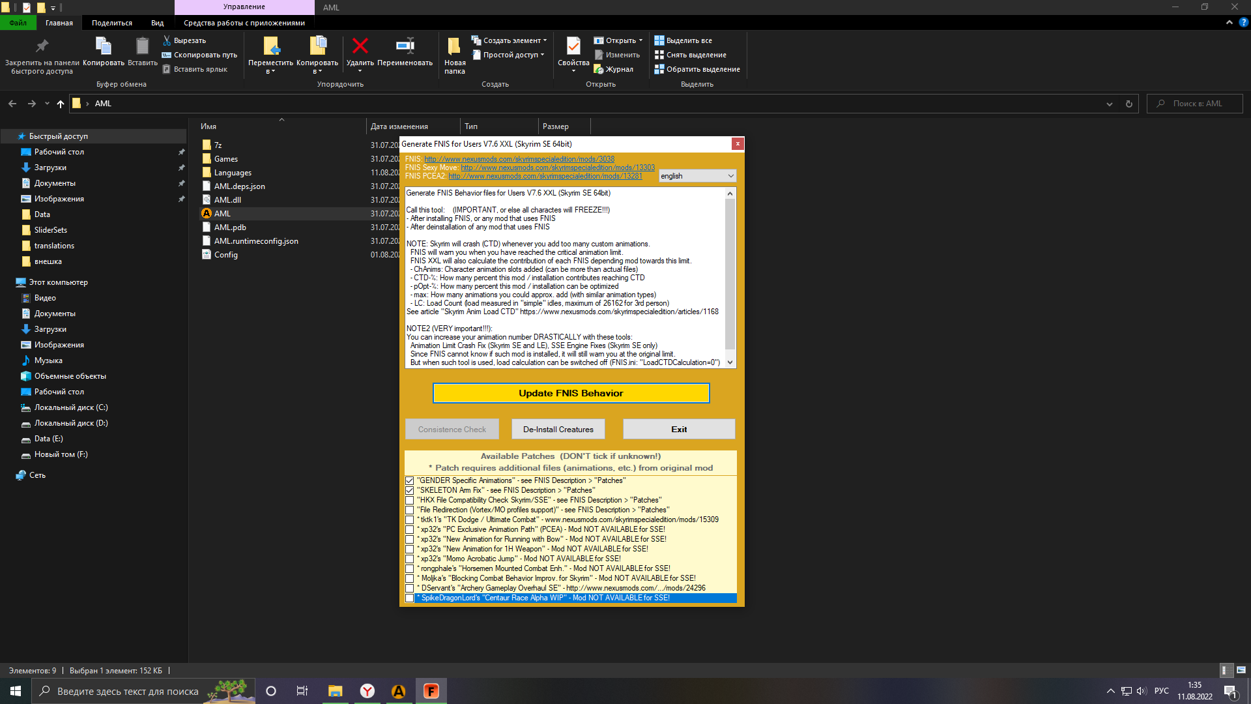
Task: Click the description text scrollbar down arrow
Action: tap(730, 362)
